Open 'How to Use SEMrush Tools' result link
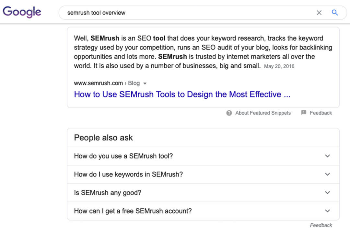 point(182,94)
